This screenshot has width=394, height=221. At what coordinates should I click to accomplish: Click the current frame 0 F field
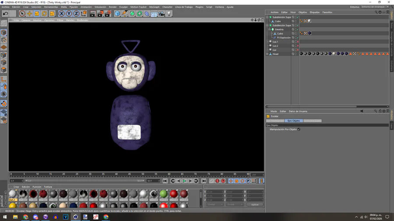click(x=16, y=181)
